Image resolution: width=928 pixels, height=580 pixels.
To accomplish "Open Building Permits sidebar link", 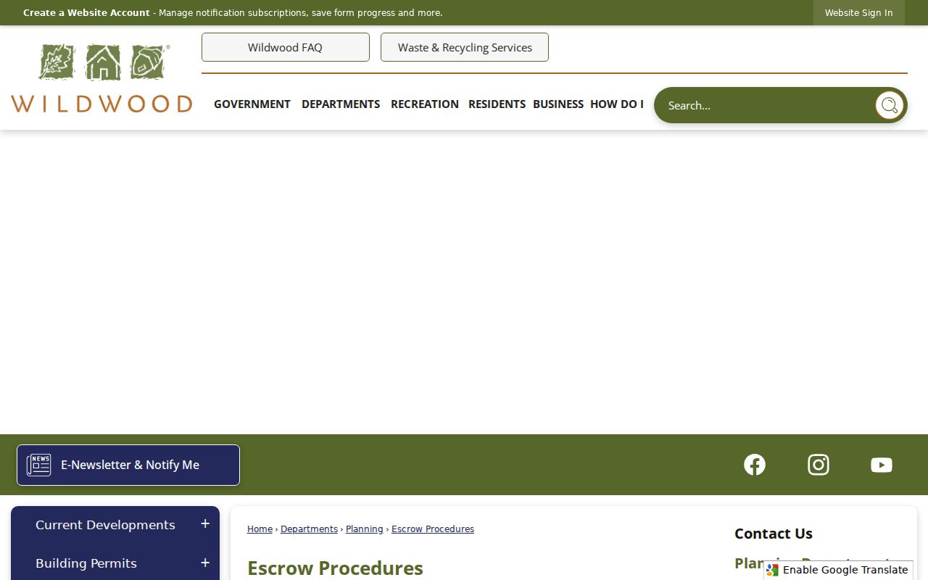I will point(86,563).
